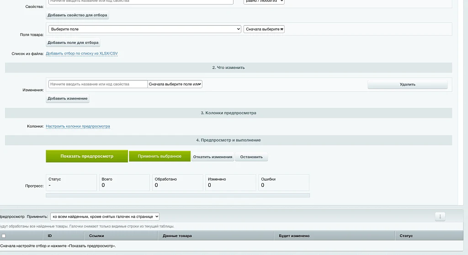The height and width of the screenshot is (255, 468).
Task: Toggle the select-all checkbox in table header
Action: coord(4,236)
